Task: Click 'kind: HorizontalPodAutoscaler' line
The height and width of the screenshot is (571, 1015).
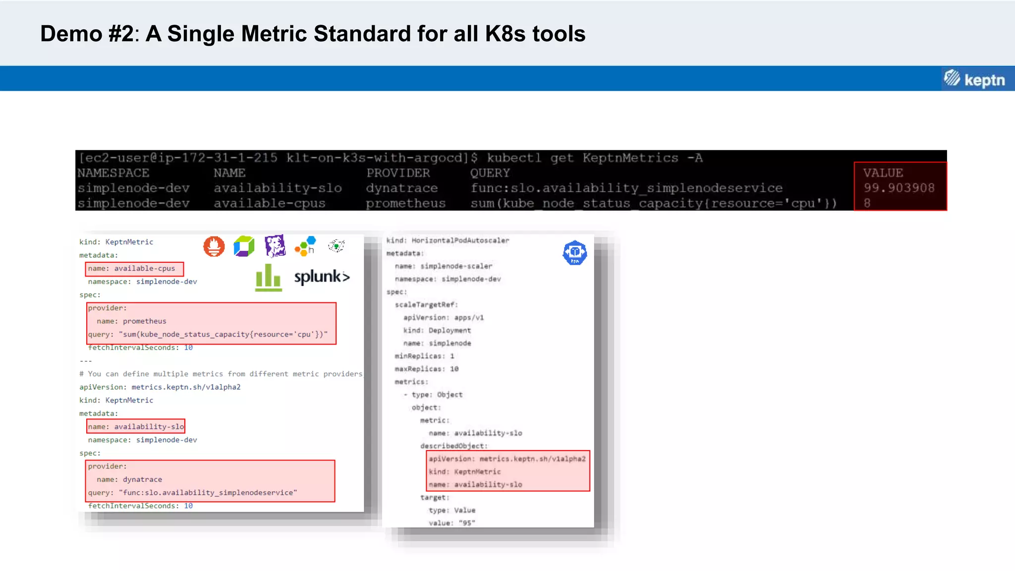Action: click(448, 240)
